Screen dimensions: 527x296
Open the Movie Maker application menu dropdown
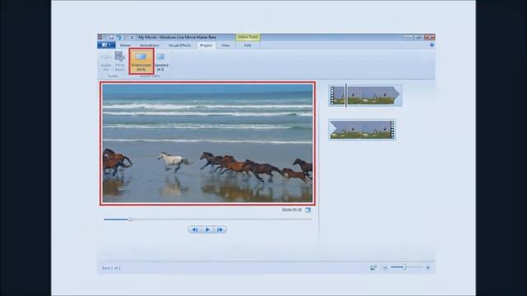[x=106, y=45]
